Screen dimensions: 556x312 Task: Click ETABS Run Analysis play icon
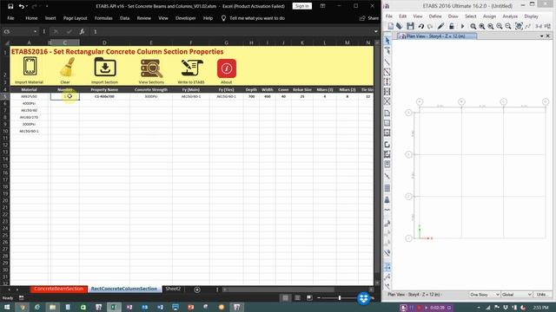(462, 26)
